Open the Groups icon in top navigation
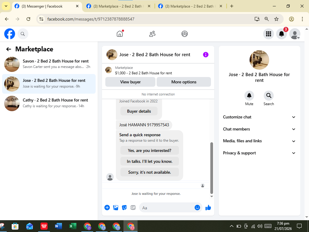The height and width of the screenshot is (232, 309). coord(184,34)
